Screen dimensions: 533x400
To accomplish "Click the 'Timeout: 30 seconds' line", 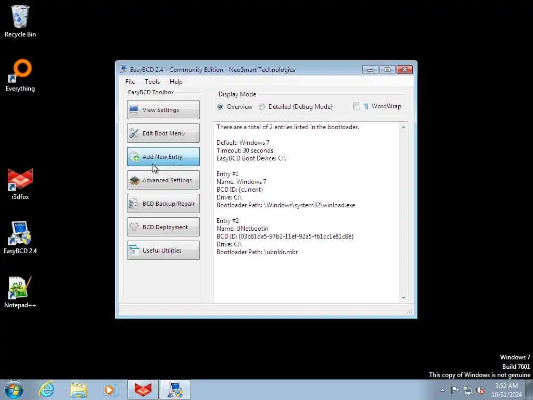I will (x=245, y=151).
